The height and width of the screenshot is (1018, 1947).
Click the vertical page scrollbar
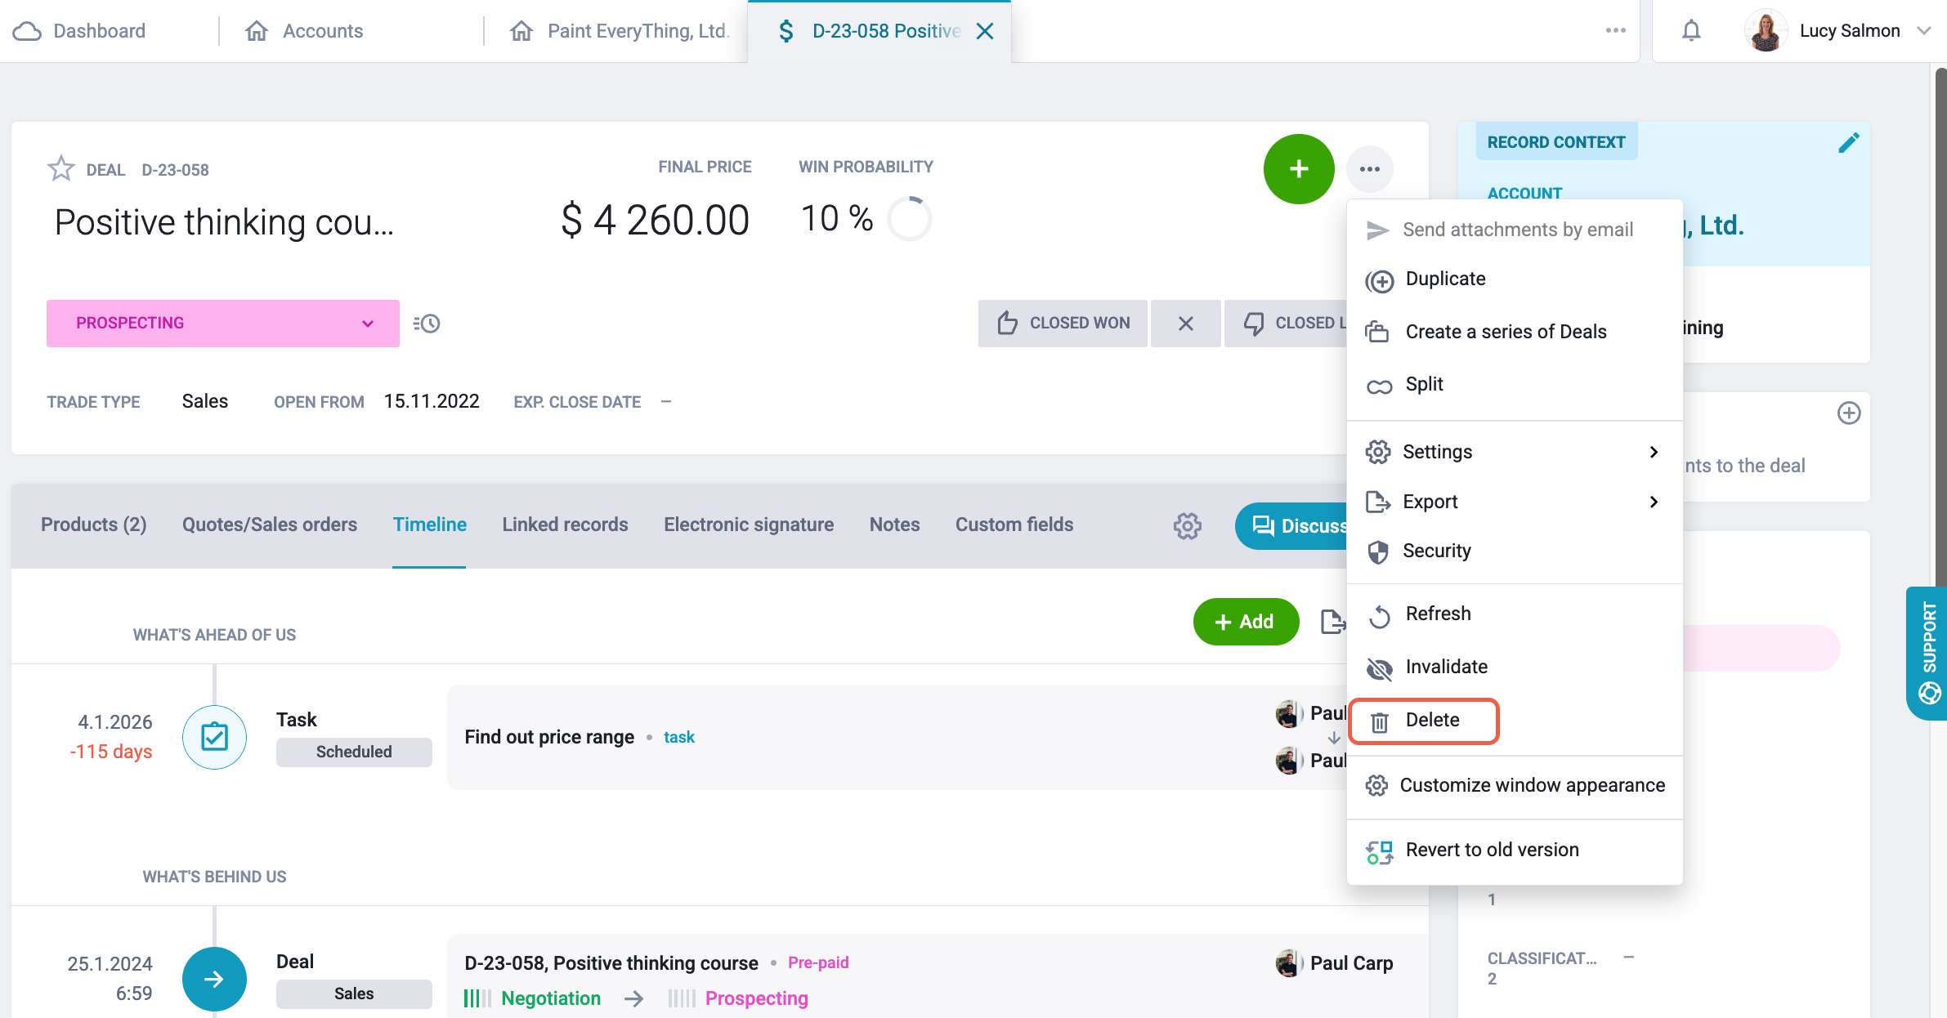pos(1940,327)
